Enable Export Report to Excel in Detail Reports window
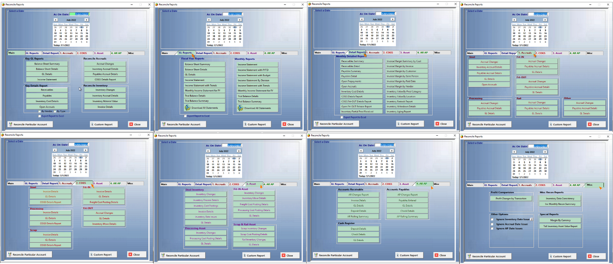The width and height of the screenshot is (613, 264). pyautogui.click(x=342, y=117)
